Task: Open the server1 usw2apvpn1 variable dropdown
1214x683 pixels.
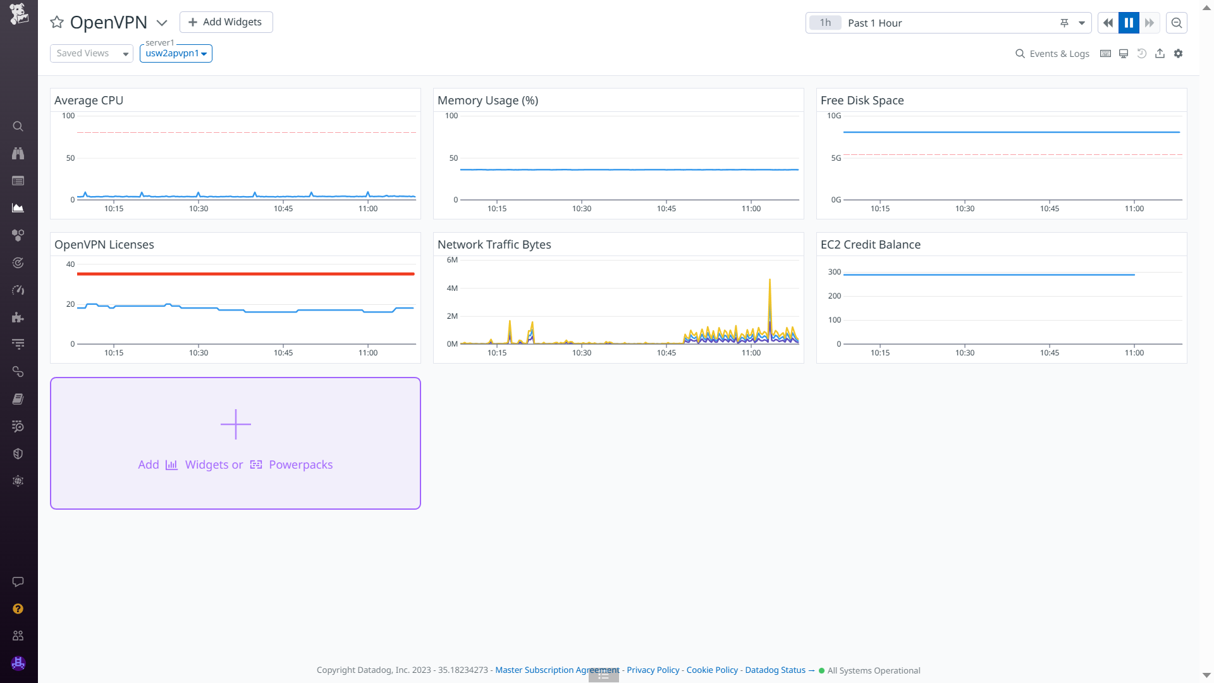Action: (x=176, y=54)
